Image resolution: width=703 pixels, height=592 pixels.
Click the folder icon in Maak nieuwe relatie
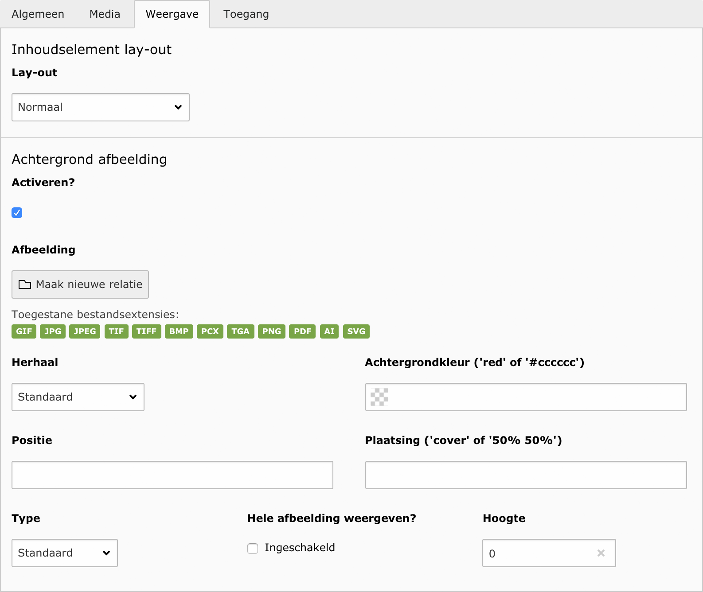click(25, 284)
